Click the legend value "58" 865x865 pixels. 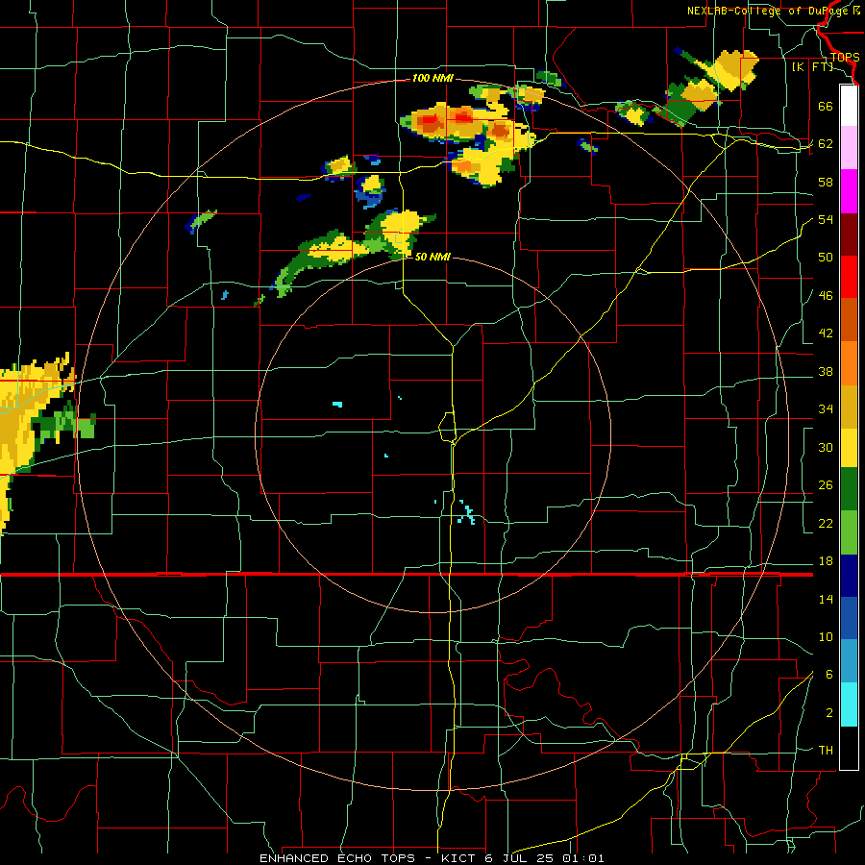click(x=826, y=182)
